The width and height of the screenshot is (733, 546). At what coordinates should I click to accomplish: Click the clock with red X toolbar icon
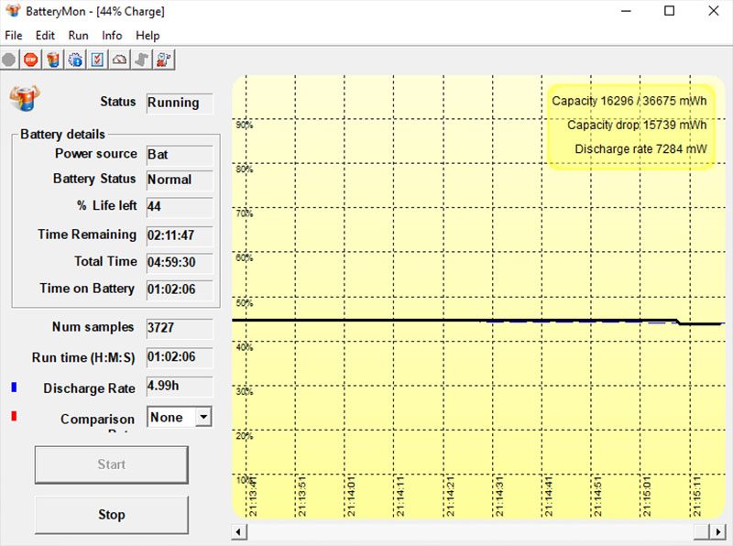pos(164,60)
